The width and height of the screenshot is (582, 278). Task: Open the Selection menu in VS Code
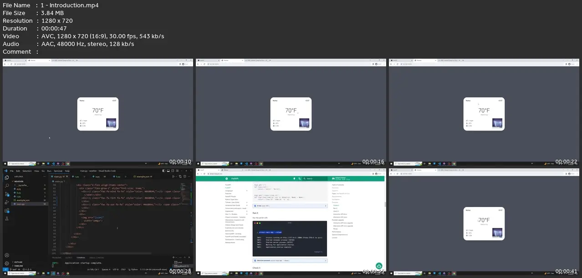click(x=27, y=171)
